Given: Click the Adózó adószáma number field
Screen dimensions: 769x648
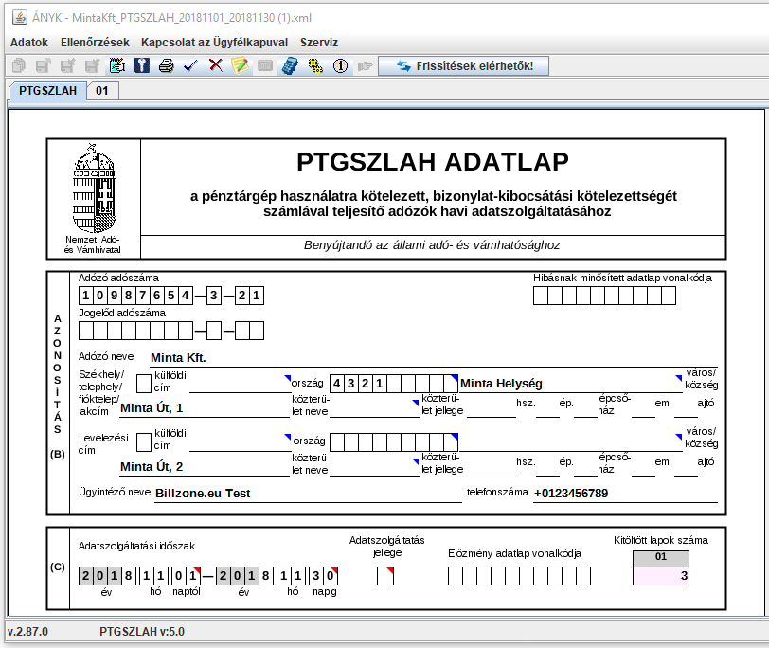Looking at the screenshot, I should pyautogui.click(x=171, y=296).
